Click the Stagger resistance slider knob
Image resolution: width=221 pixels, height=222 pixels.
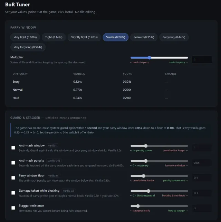(138, 206)
